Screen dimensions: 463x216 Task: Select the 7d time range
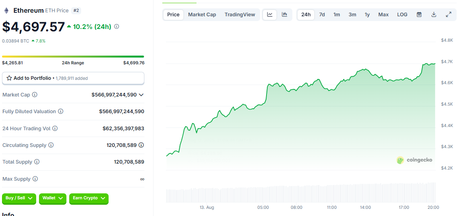click(x=322, y=14)
